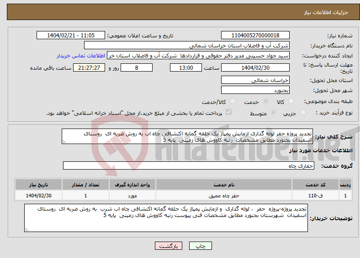The height and width of the screenshot is (258, 360).
Task: Click the service group field حفاری چاه
Action: (x=189, y=165)
